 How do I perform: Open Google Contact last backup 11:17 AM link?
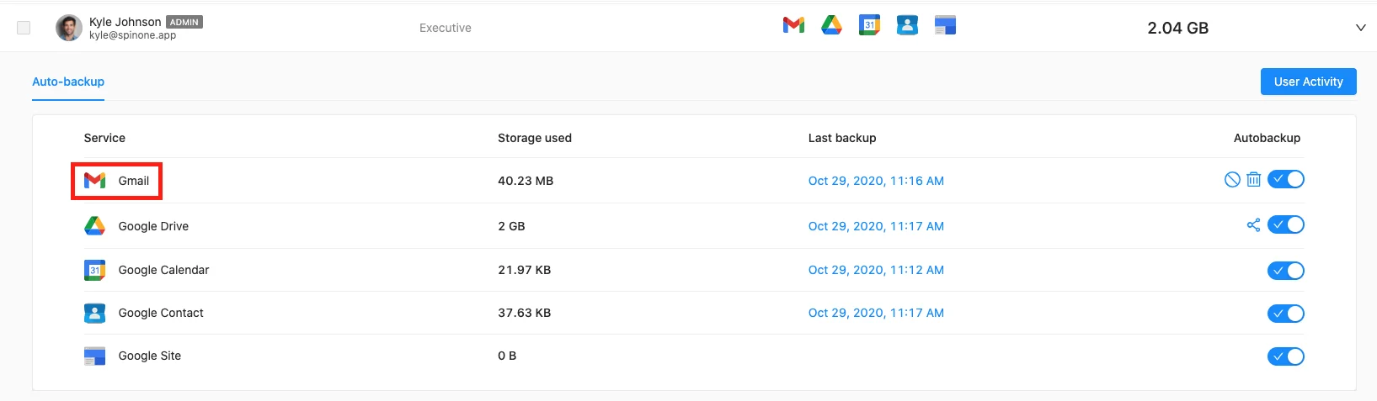(876, 313)
